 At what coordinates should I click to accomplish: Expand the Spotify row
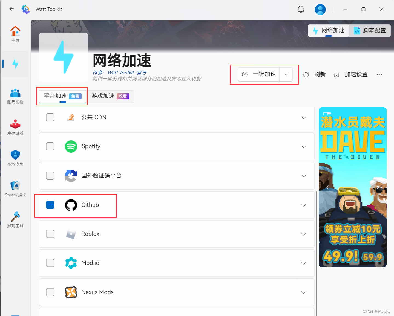304,147
